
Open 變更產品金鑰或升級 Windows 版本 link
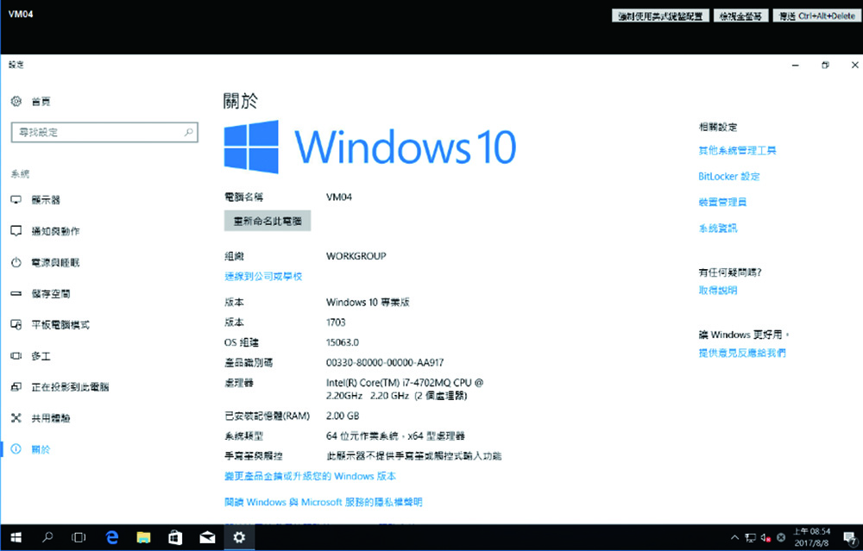[x=310, y=476]
